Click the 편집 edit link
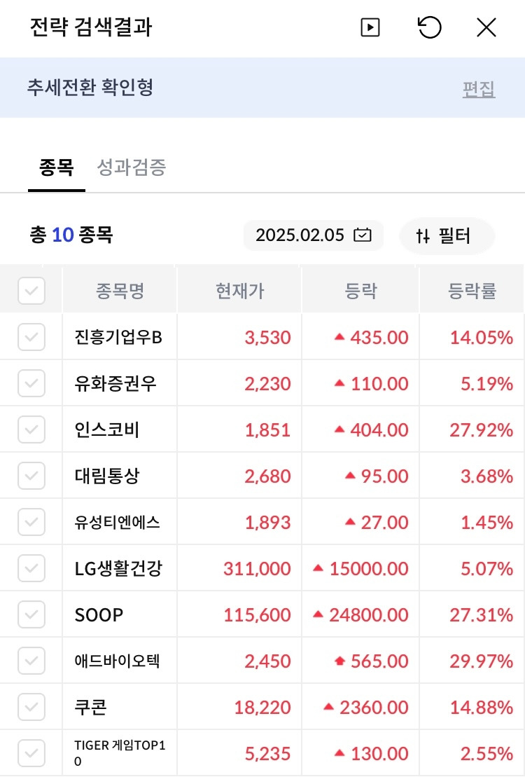The width and height of the screenshot is (525, 777). [x=479, y=89]
